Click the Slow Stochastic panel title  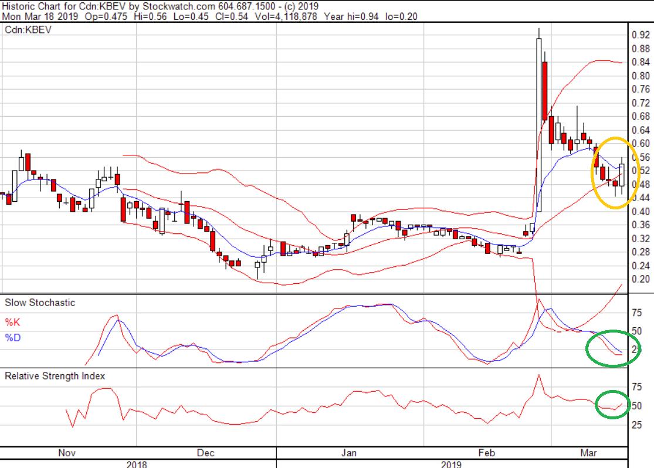pyautogui.click(x=40, y=303)
